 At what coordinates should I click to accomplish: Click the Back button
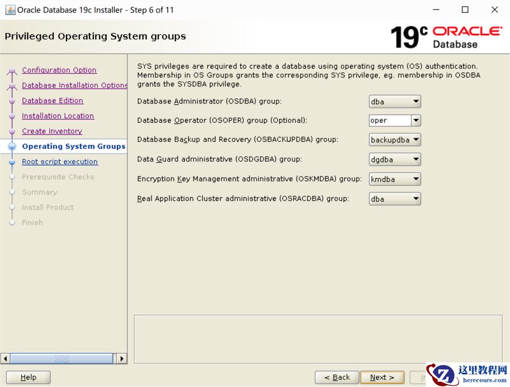[x=337, y=377]
